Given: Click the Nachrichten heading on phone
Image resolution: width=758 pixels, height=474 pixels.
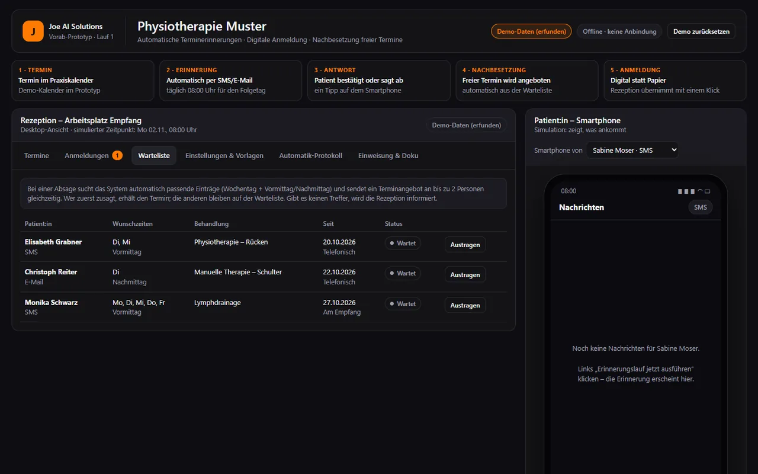Looking at the screenshot, I should [582, 207].
